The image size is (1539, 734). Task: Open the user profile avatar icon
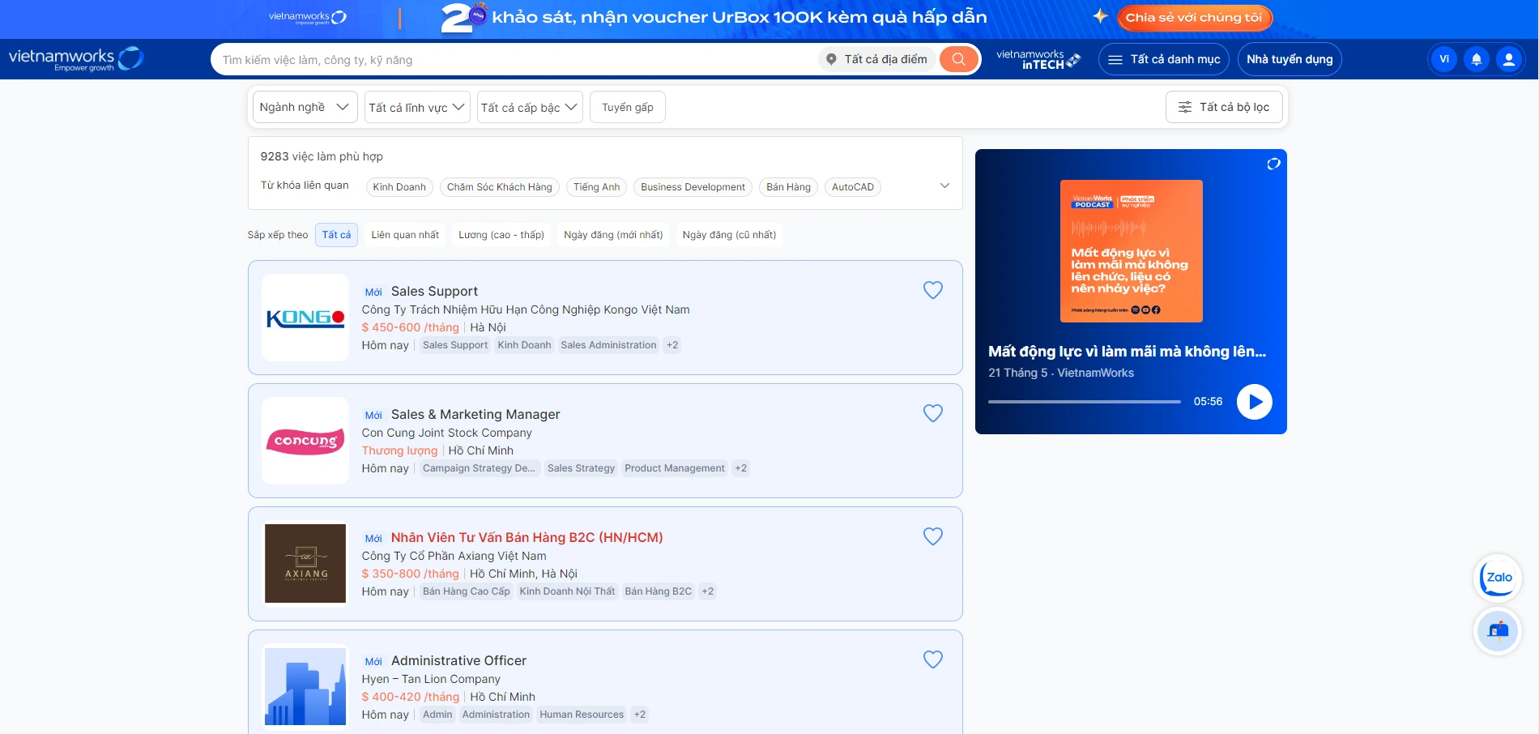(x=1508, y=59)
